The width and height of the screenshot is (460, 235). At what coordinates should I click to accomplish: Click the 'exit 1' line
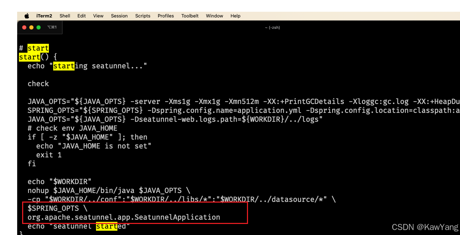49,155
